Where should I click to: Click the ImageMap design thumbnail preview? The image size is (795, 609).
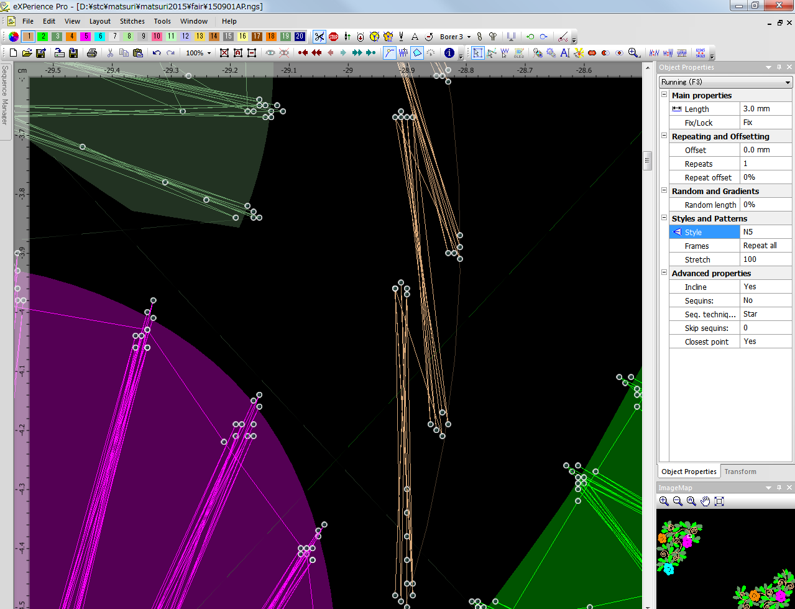(725, 559)
